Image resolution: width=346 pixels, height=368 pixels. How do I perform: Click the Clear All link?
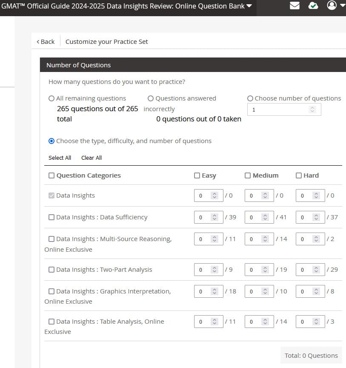tap(92, 158)
